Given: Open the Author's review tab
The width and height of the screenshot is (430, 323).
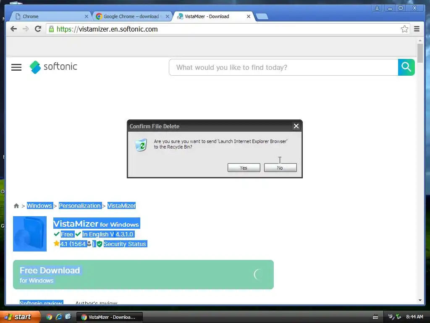Looking at the screenshot, I should pyautogui.click(x=96, y=303).
